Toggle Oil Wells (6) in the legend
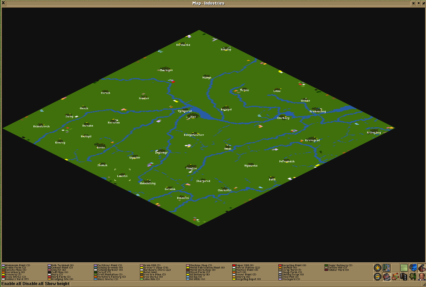Image resolution: width=426 pixels, height=287 pixels. [196, 279]
